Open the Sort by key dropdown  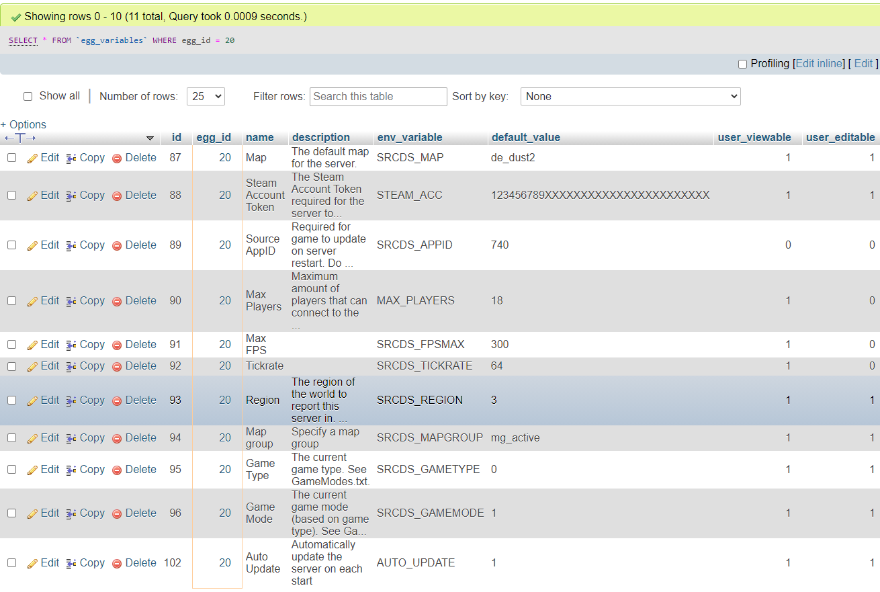[630, 96]
